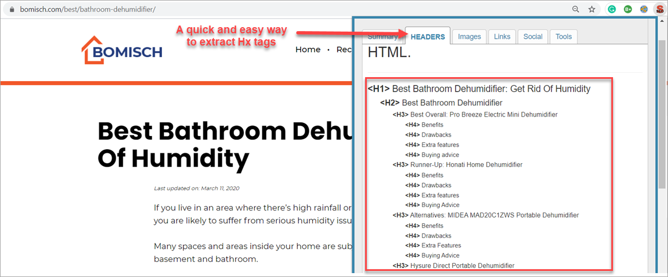Click the globe extension icon in toolbar
668x277 pixels.
click(x=644, y=9)
